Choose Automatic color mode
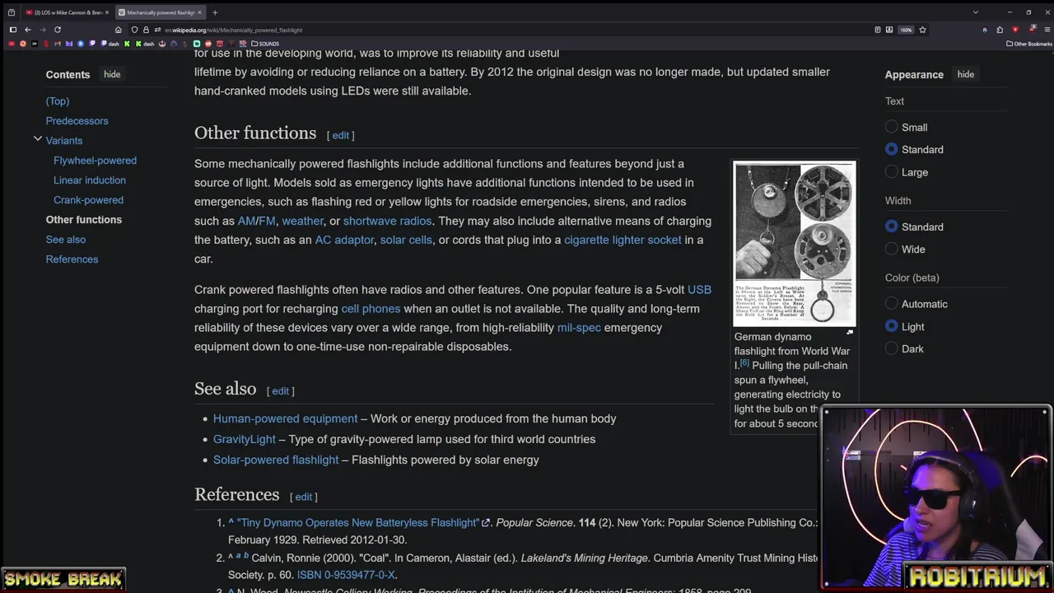Image resolution: width=1054 pixels, height=593 pixels. tap(892, 304)
